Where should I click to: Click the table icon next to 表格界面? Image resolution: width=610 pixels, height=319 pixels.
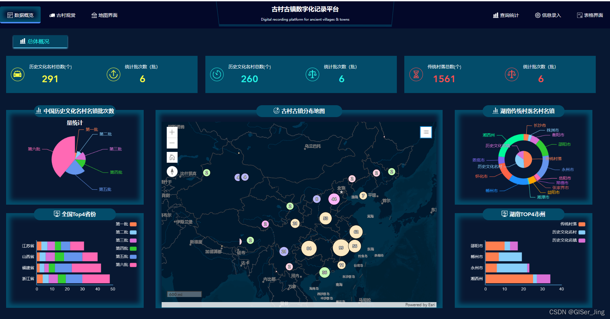pyautogui.click(x=579, y=15)
